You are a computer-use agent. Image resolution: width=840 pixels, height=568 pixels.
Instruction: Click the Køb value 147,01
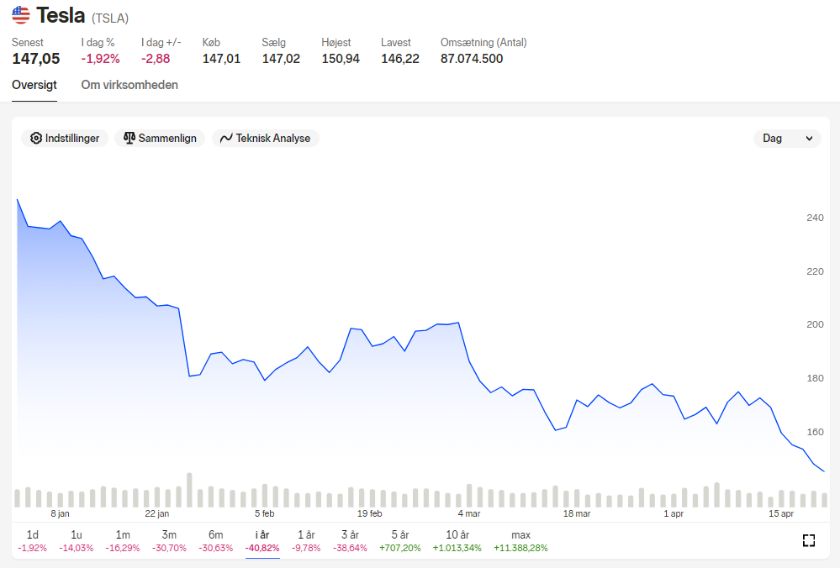click(221, 58)
